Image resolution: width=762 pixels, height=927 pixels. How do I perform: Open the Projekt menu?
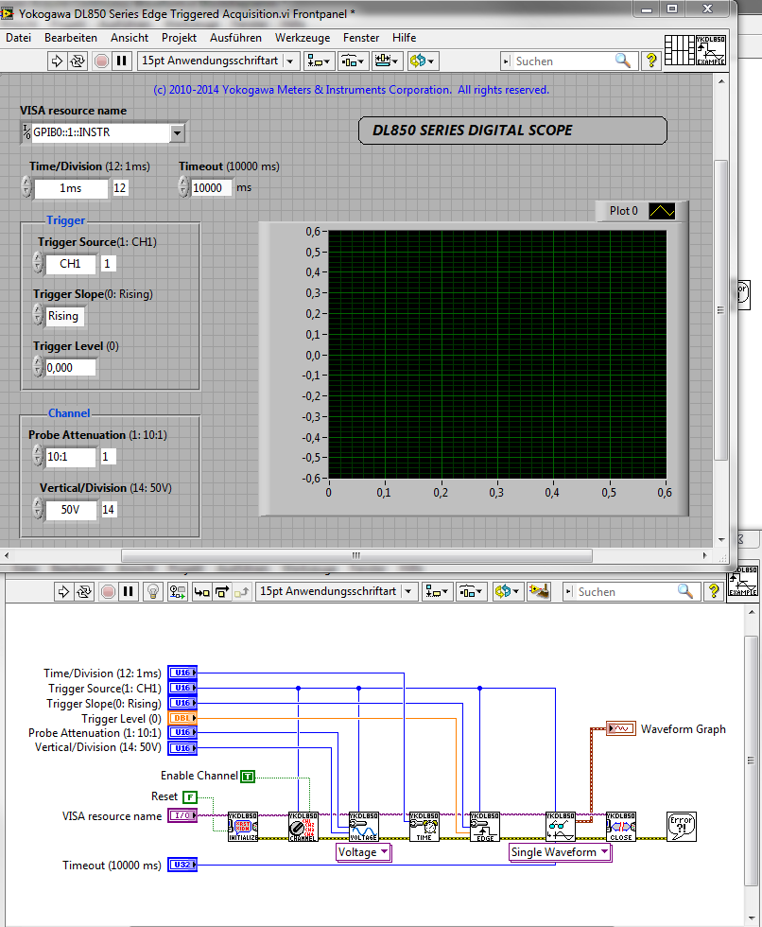179,38
